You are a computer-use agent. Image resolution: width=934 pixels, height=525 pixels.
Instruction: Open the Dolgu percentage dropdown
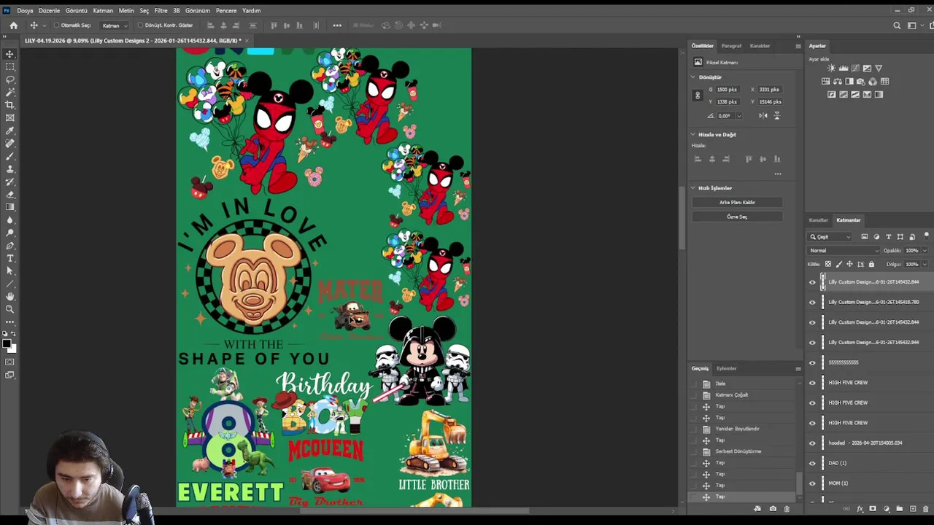925,264
